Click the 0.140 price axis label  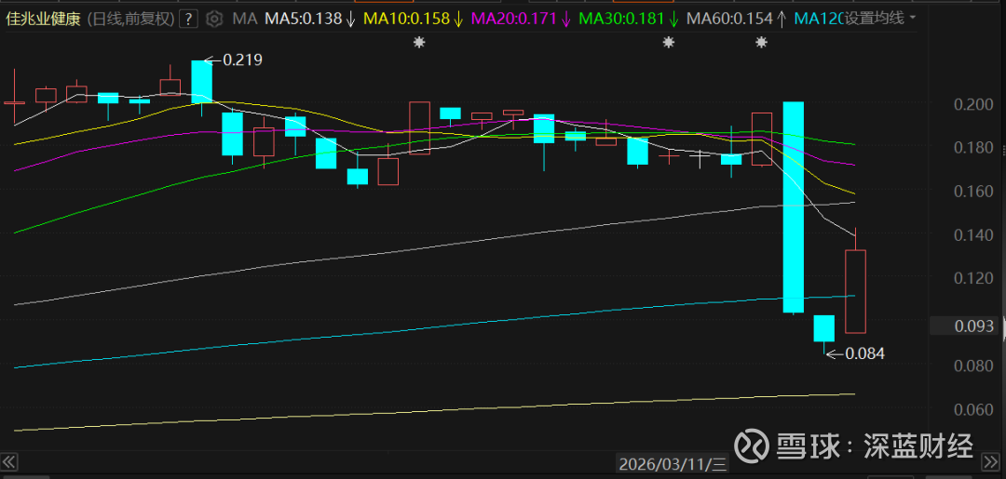coord(974,235)
